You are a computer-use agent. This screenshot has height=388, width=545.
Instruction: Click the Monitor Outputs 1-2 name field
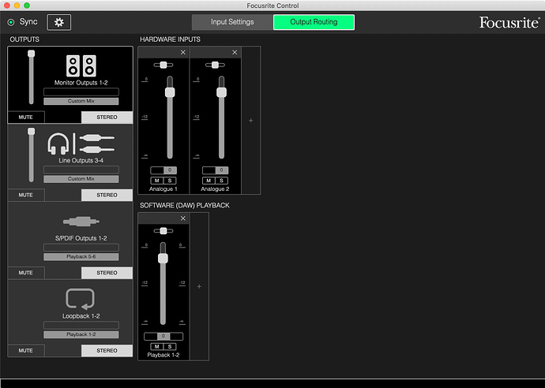[81, 91]
